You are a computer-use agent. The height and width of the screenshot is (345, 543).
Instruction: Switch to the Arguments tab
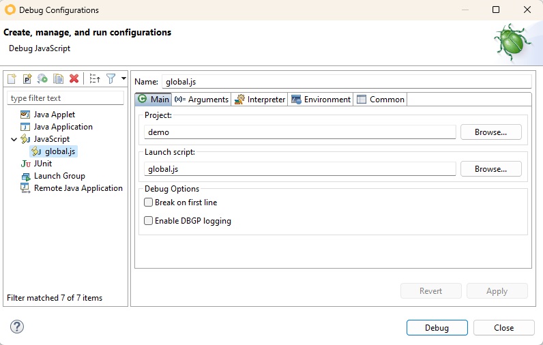[201, 100]
